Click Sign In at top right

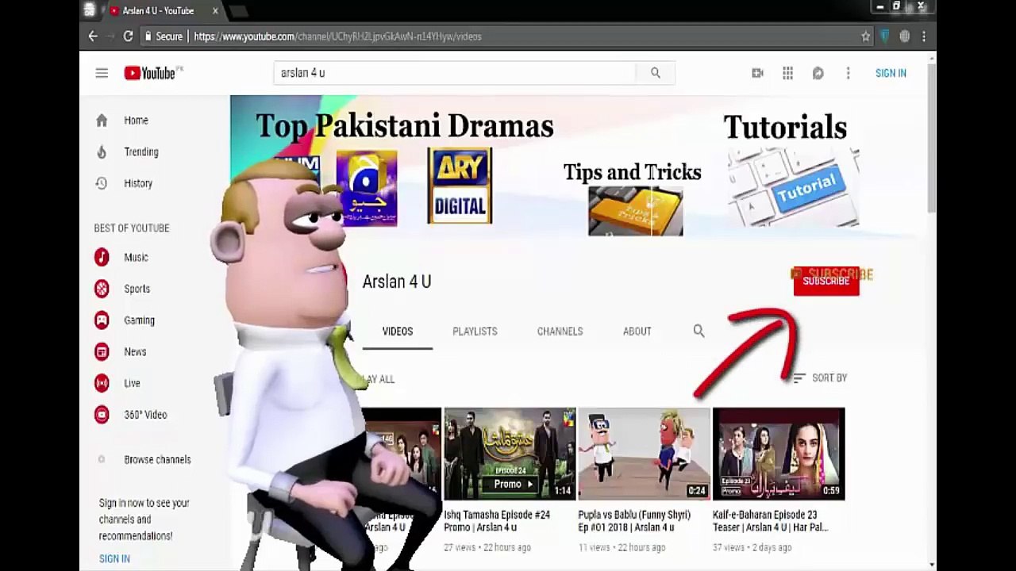(x=891, y=73)
